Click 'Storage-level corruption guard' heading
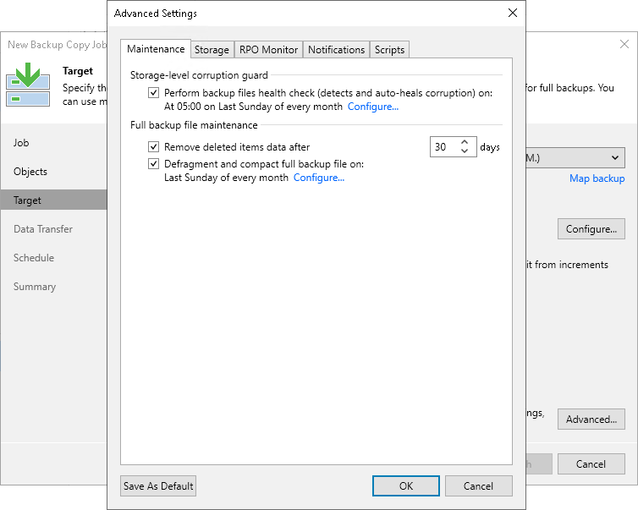 click(x=199, y=75)
